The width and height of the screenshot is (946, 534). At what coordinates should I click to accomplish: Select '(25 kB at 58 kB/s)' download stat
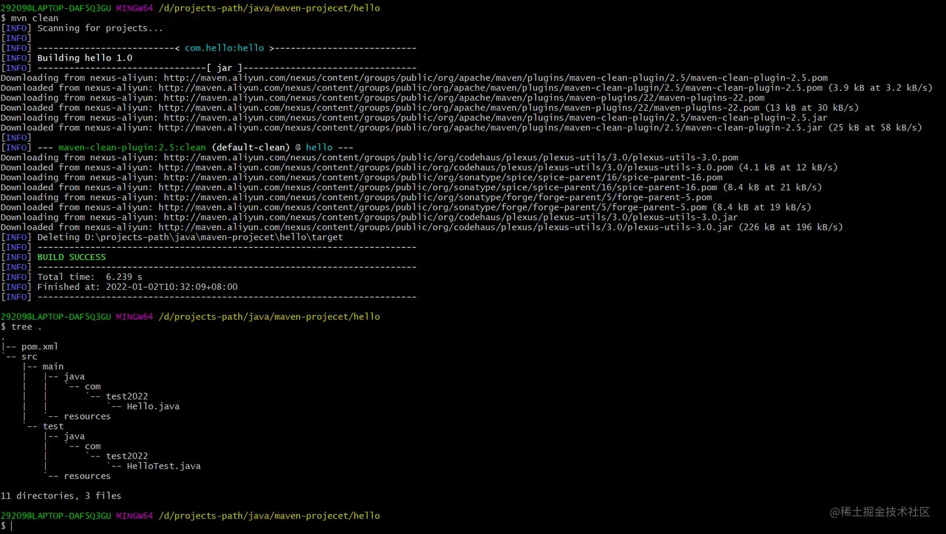click(x=875, y=128)
